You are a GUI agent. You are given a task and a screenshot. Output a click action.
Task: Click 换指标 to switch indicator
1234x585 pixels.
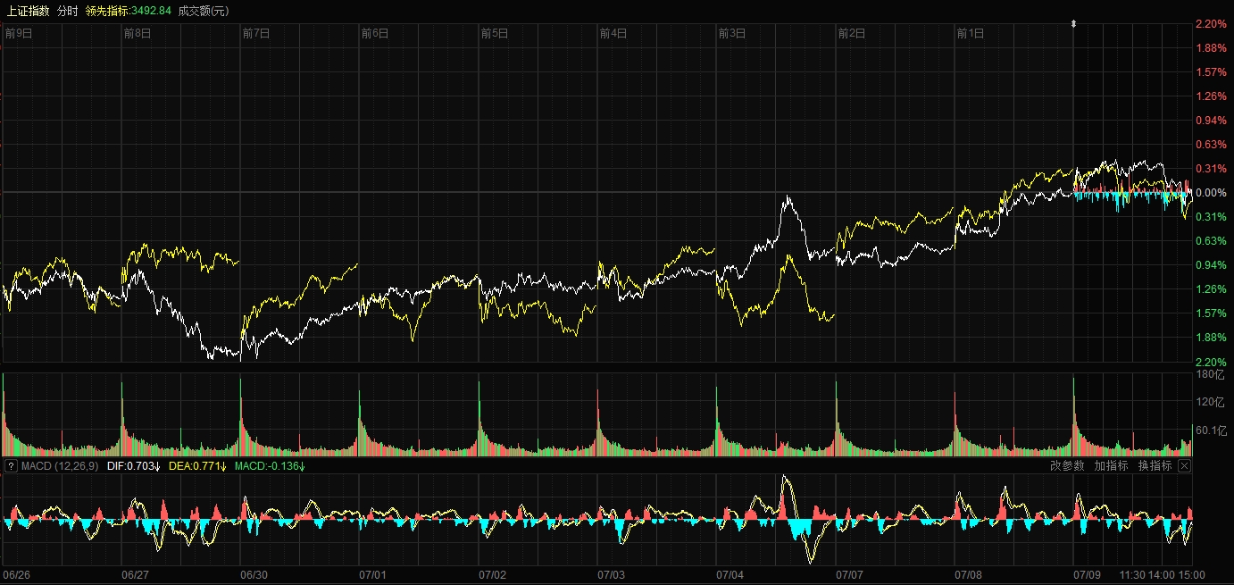(1155, 466)
